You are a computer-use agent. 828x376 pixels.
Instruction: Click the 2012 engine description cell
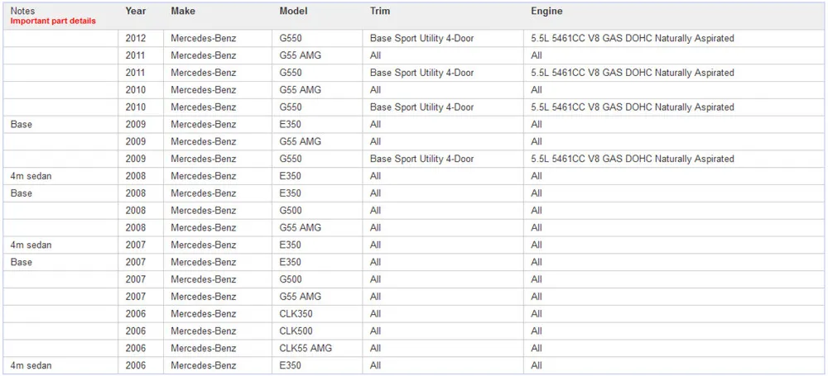coord(674,39)
